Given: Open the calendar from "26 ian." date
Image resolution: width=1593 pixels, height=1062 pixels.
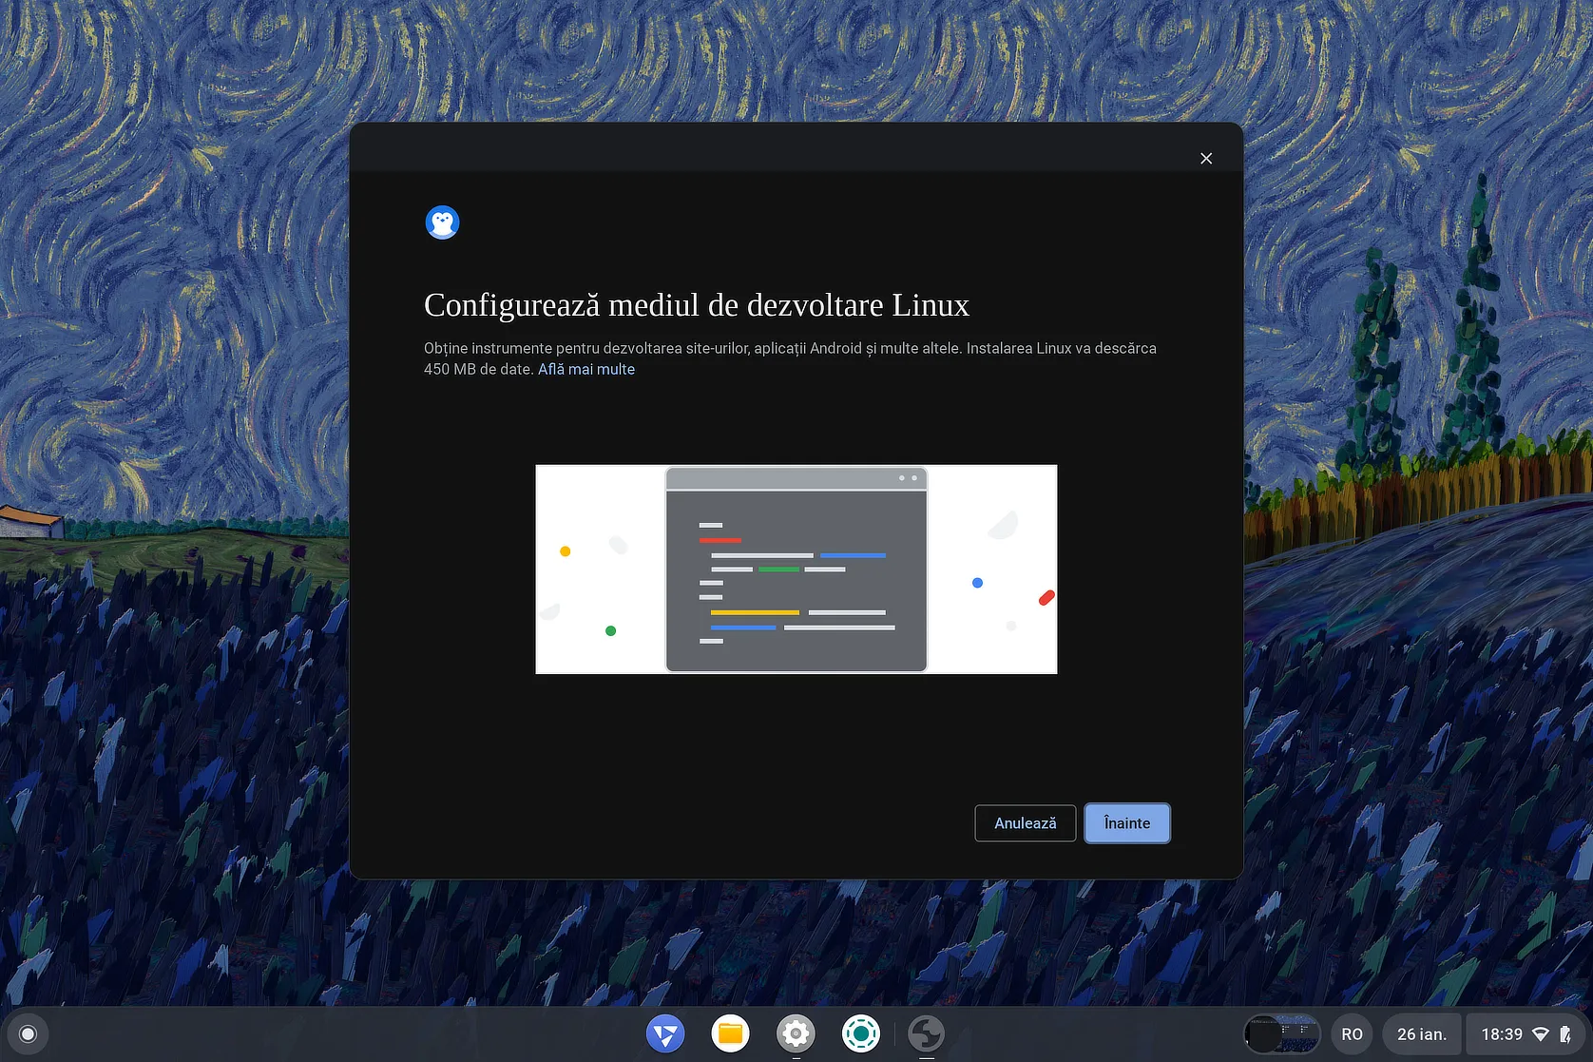Looking at the screenshot, I should pyautogui.click(x=1421, y=1033).
